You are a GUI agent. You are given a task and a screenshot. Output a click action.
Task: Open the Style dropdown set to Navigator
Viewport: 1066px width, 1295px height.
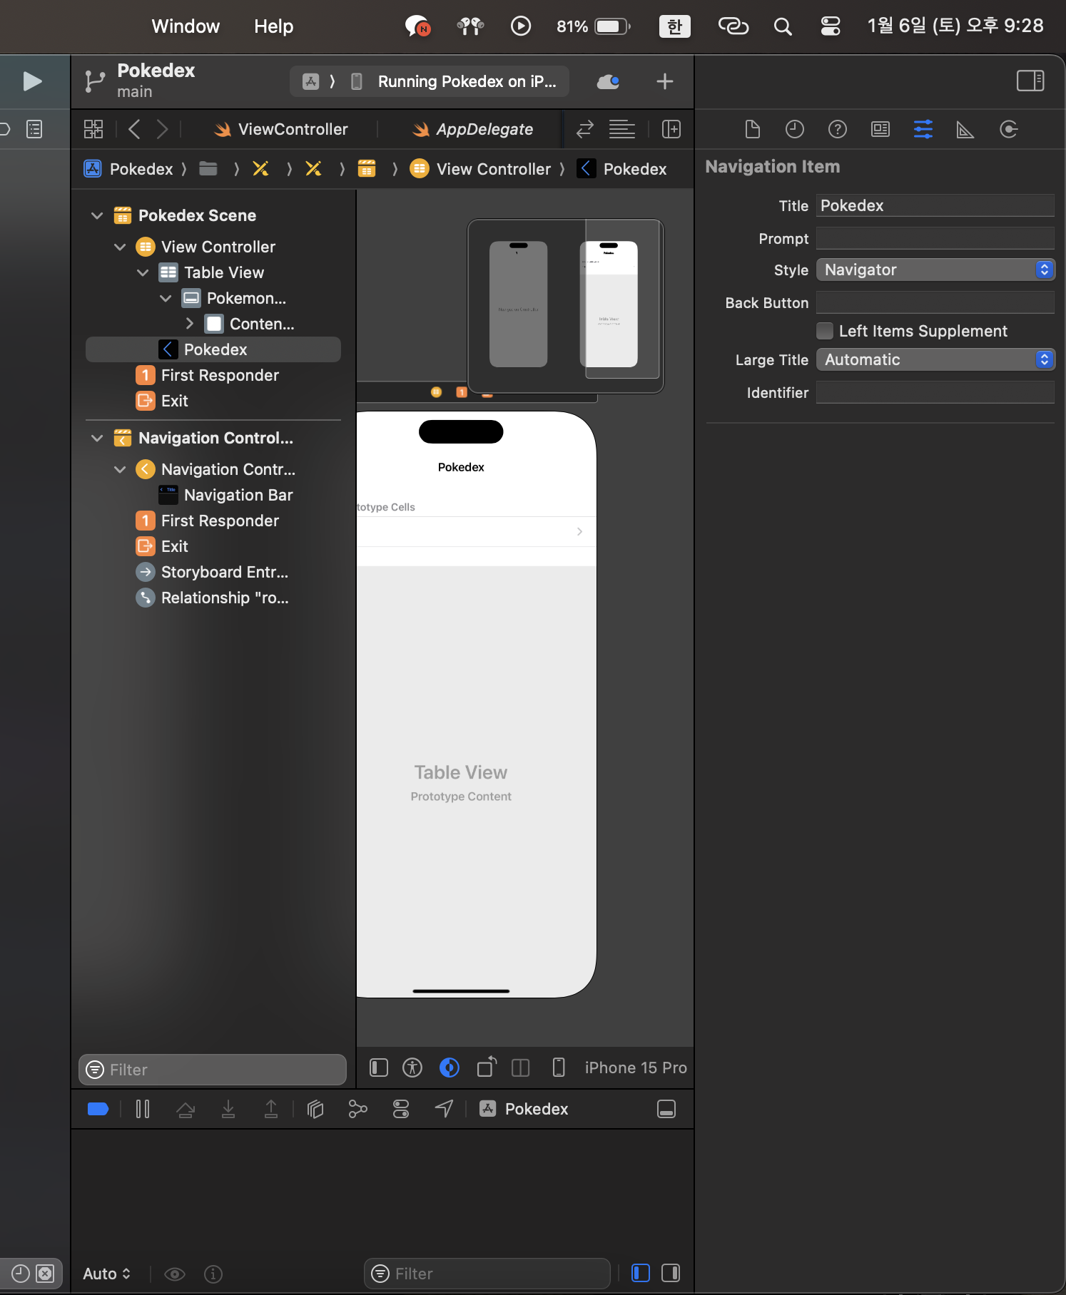point(935,270)
